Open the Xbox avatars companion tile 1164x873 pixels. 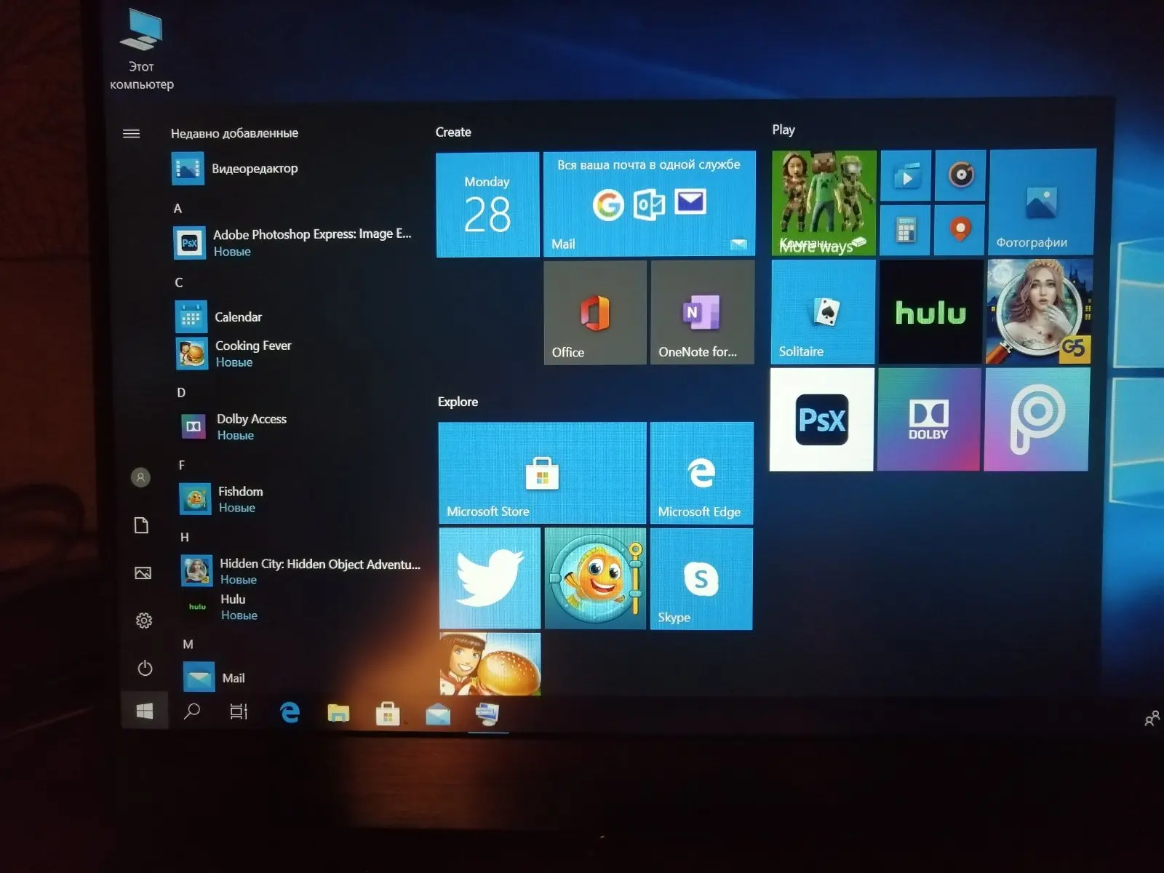[x=824, y=203]
